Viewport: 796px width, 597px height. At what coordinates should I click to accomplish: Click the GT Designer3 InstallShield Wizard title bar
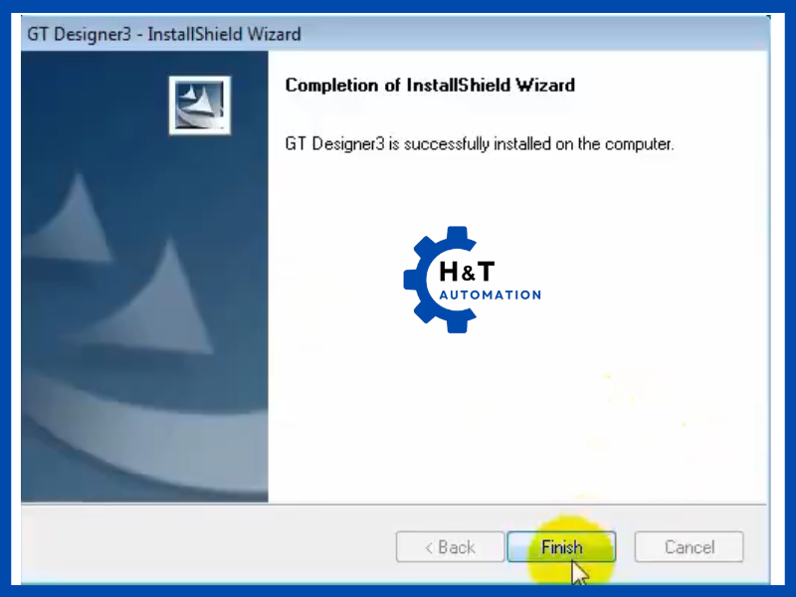pos(395,34)
